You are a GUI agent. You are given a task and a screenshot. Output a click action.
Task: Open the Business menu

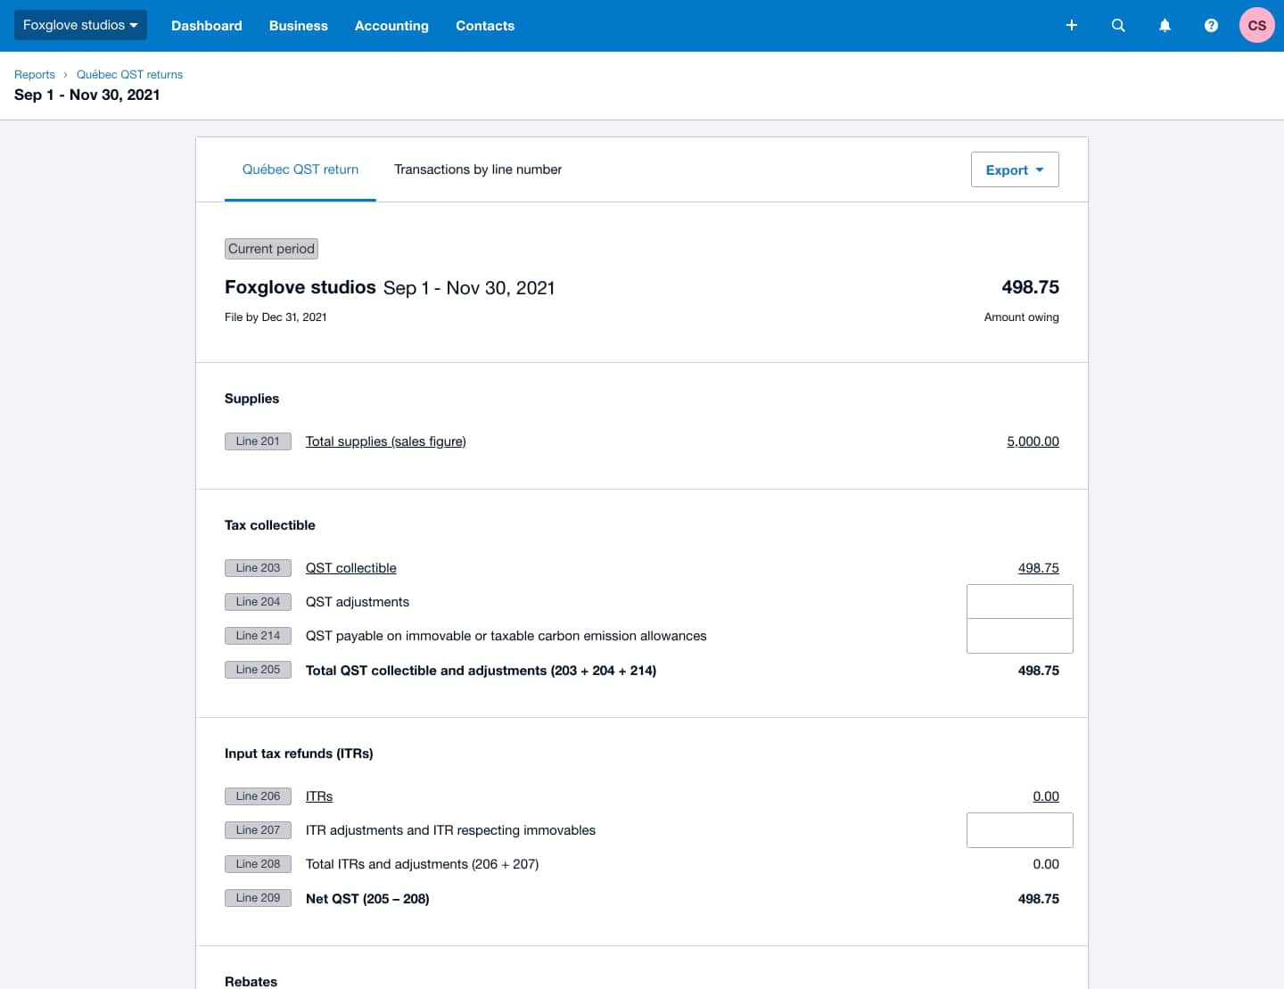298,26
